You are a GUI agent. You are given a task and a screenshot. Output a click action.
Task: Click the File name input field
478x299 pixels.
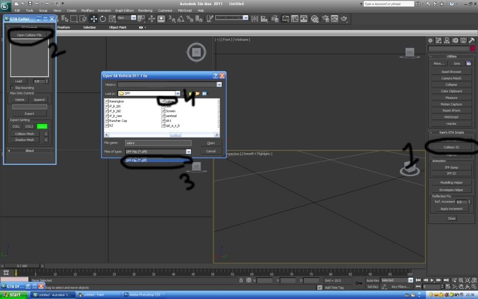pyautogui.click(x=158, y=143)
